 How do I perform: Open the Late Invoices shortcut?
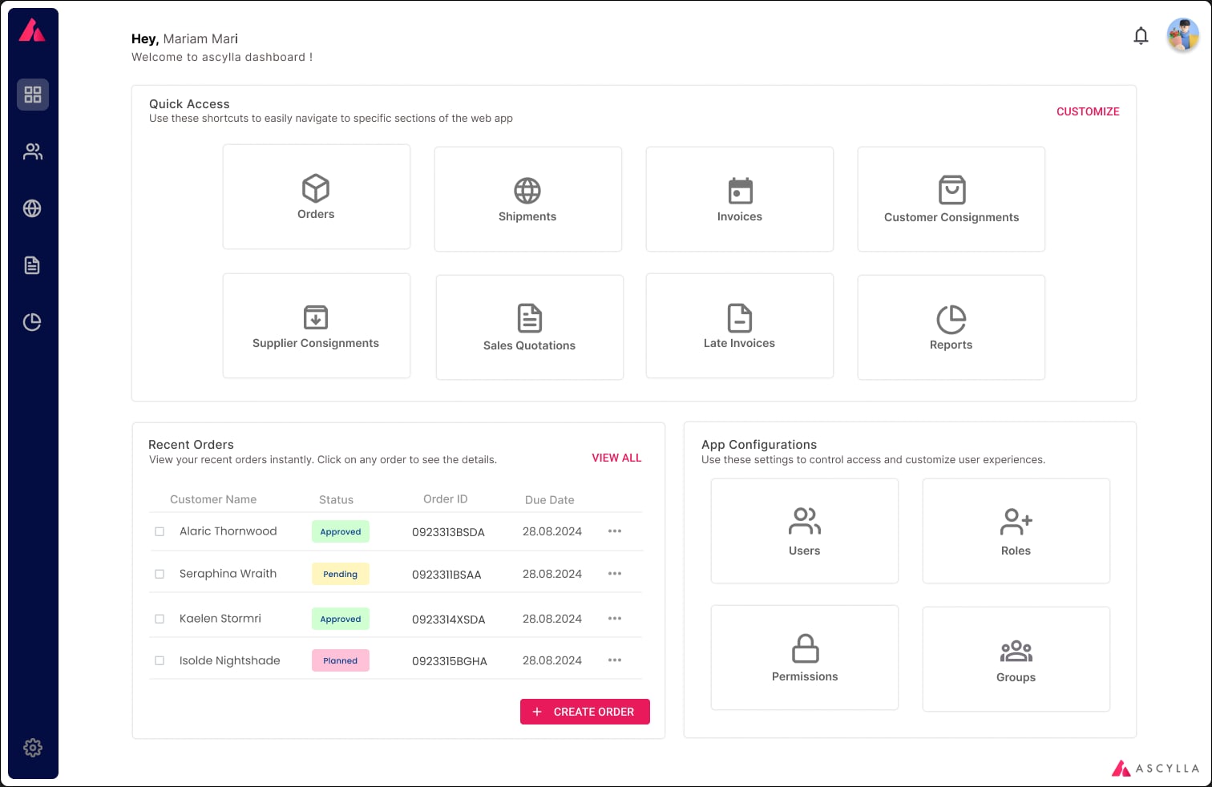739,317
